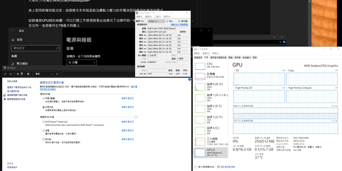Click the Settings search box
Screen dimensions: 342x171
[x=35, y=48]
